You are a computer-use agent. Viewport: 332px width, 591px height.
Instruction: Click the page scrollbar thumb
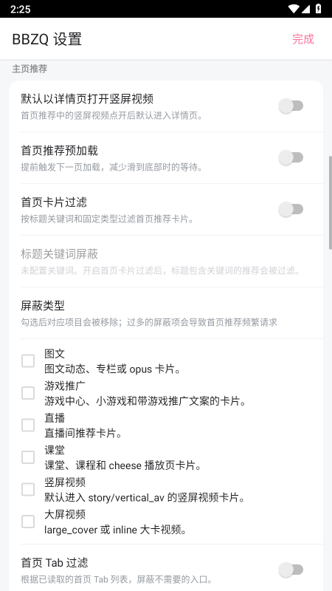click(330, 202)
